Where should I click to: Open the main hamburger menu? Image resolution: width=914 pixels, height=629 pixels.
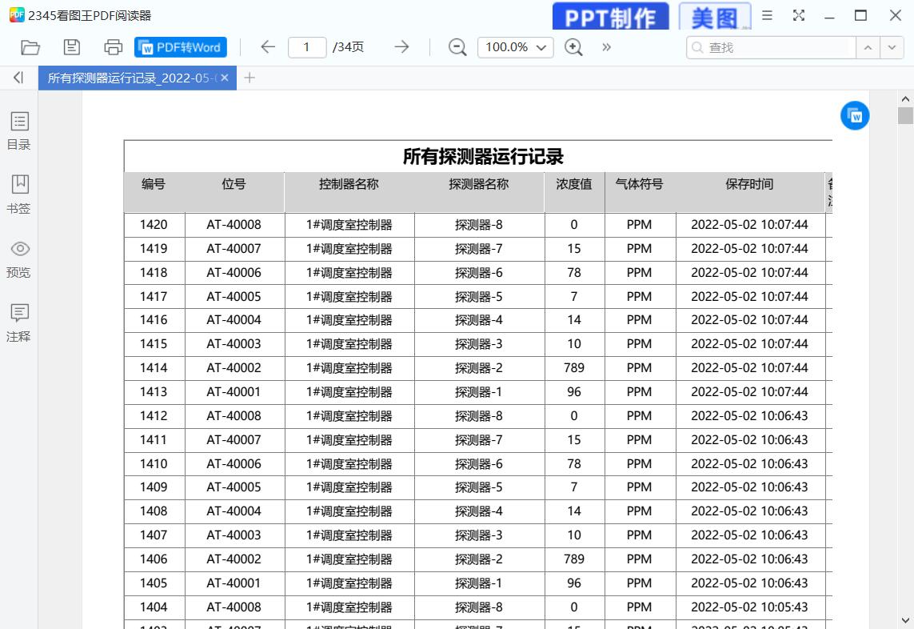767,15
